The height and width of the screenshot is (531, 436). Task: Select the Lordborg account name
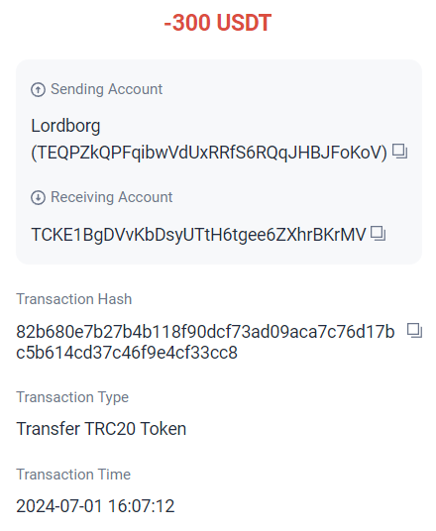65,126
